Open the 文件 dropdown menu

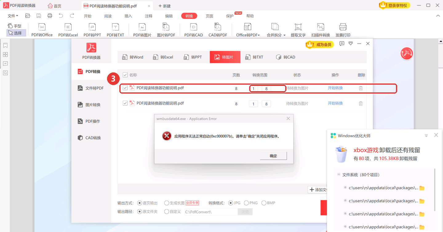[13, 16]
